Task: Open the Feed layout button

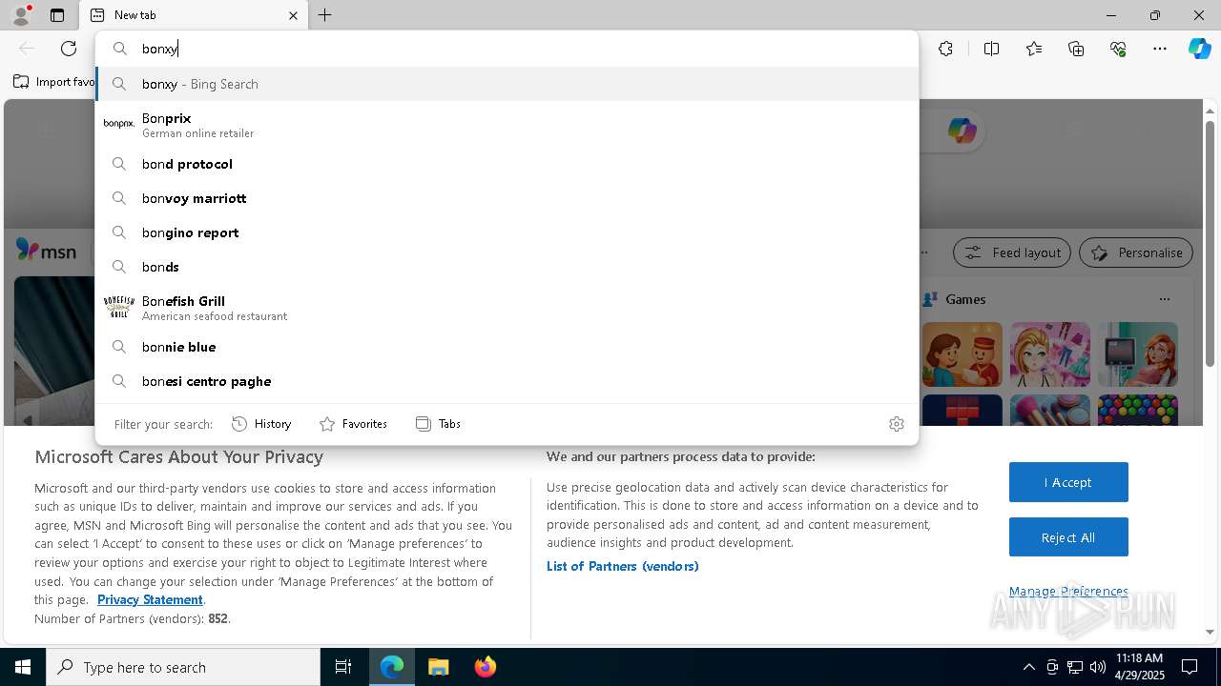Action: (x=1011, y=252)
